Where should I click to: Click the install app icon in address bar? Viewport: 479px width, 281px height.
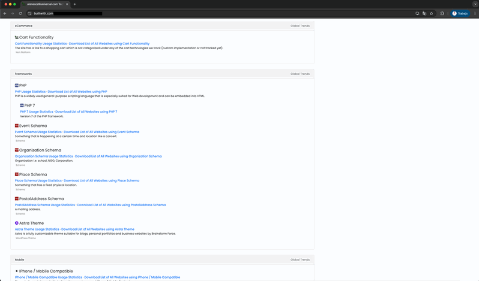[x=417, y=13]
